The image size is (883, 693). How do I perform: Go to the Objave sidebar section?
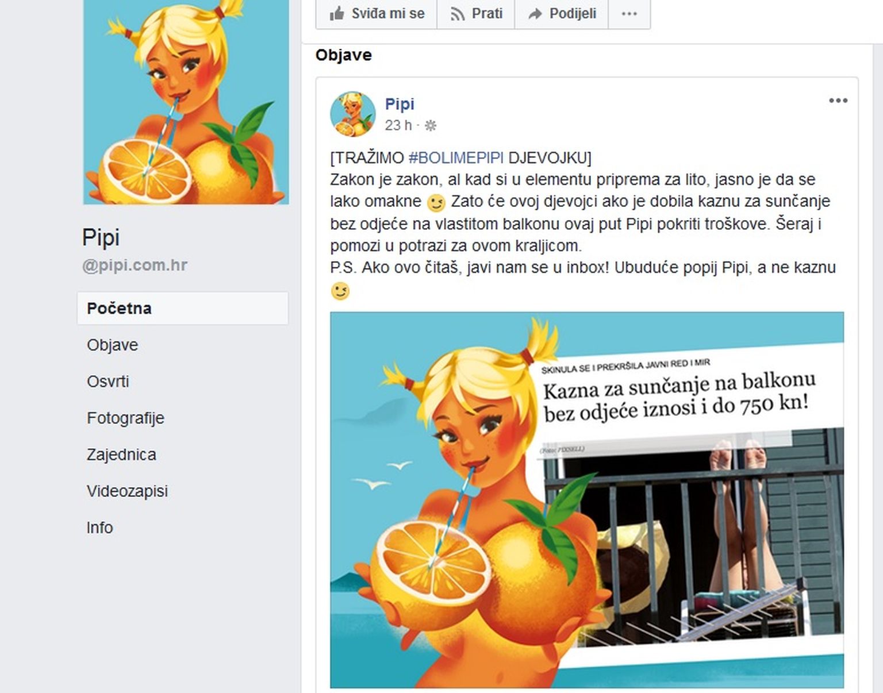(112, 345)
